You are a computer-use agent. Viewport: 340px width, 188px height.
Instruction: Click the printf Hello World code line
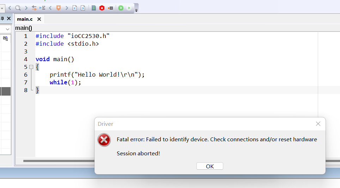97,74
